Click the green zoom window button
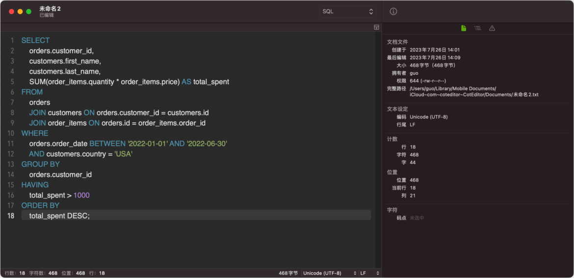The height and width of the screenshot is (278, 574). point(28,12)
